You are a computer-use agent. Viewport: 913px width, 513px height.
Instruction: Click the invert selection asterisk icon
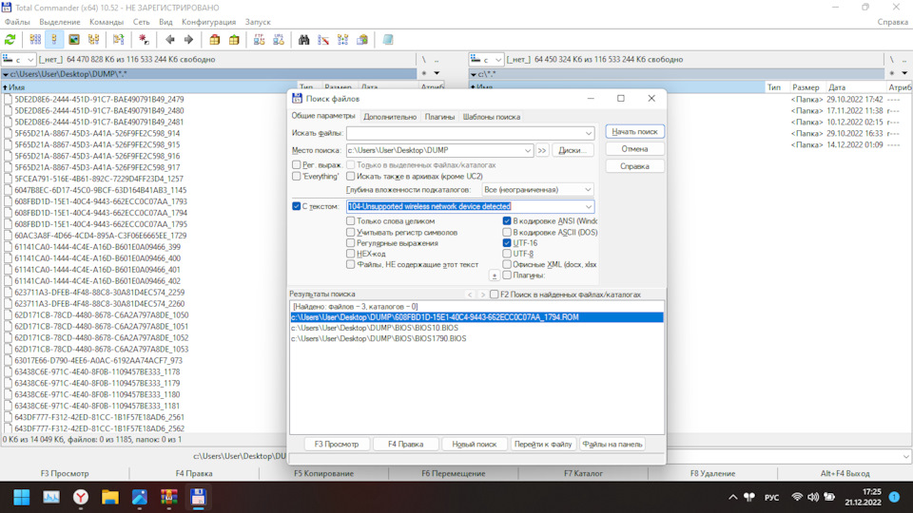pyautogui.click(x=144, y=40)
